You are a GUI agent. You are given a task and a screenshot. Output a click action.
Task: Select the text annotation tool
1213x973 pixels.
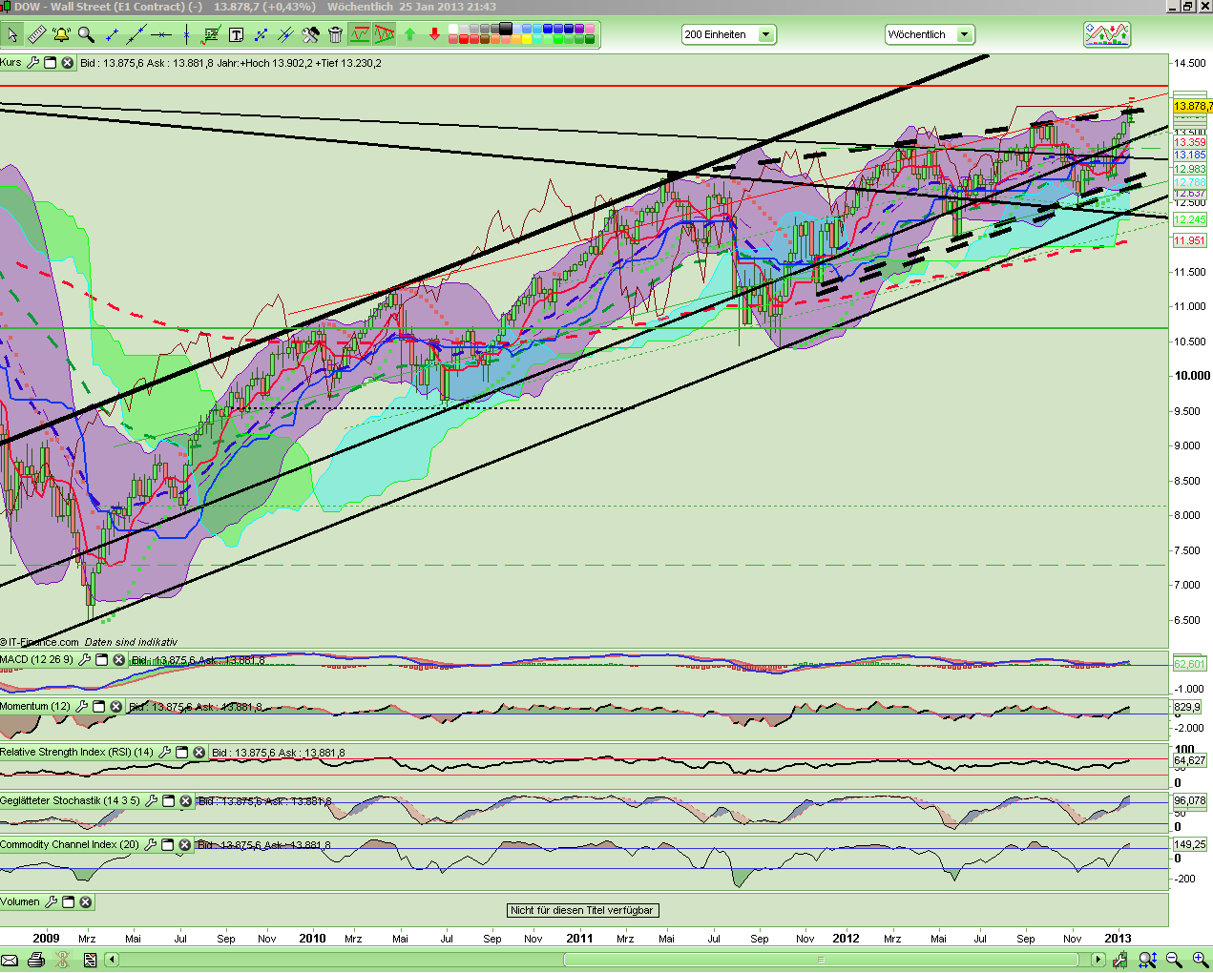tap(236, 35)
